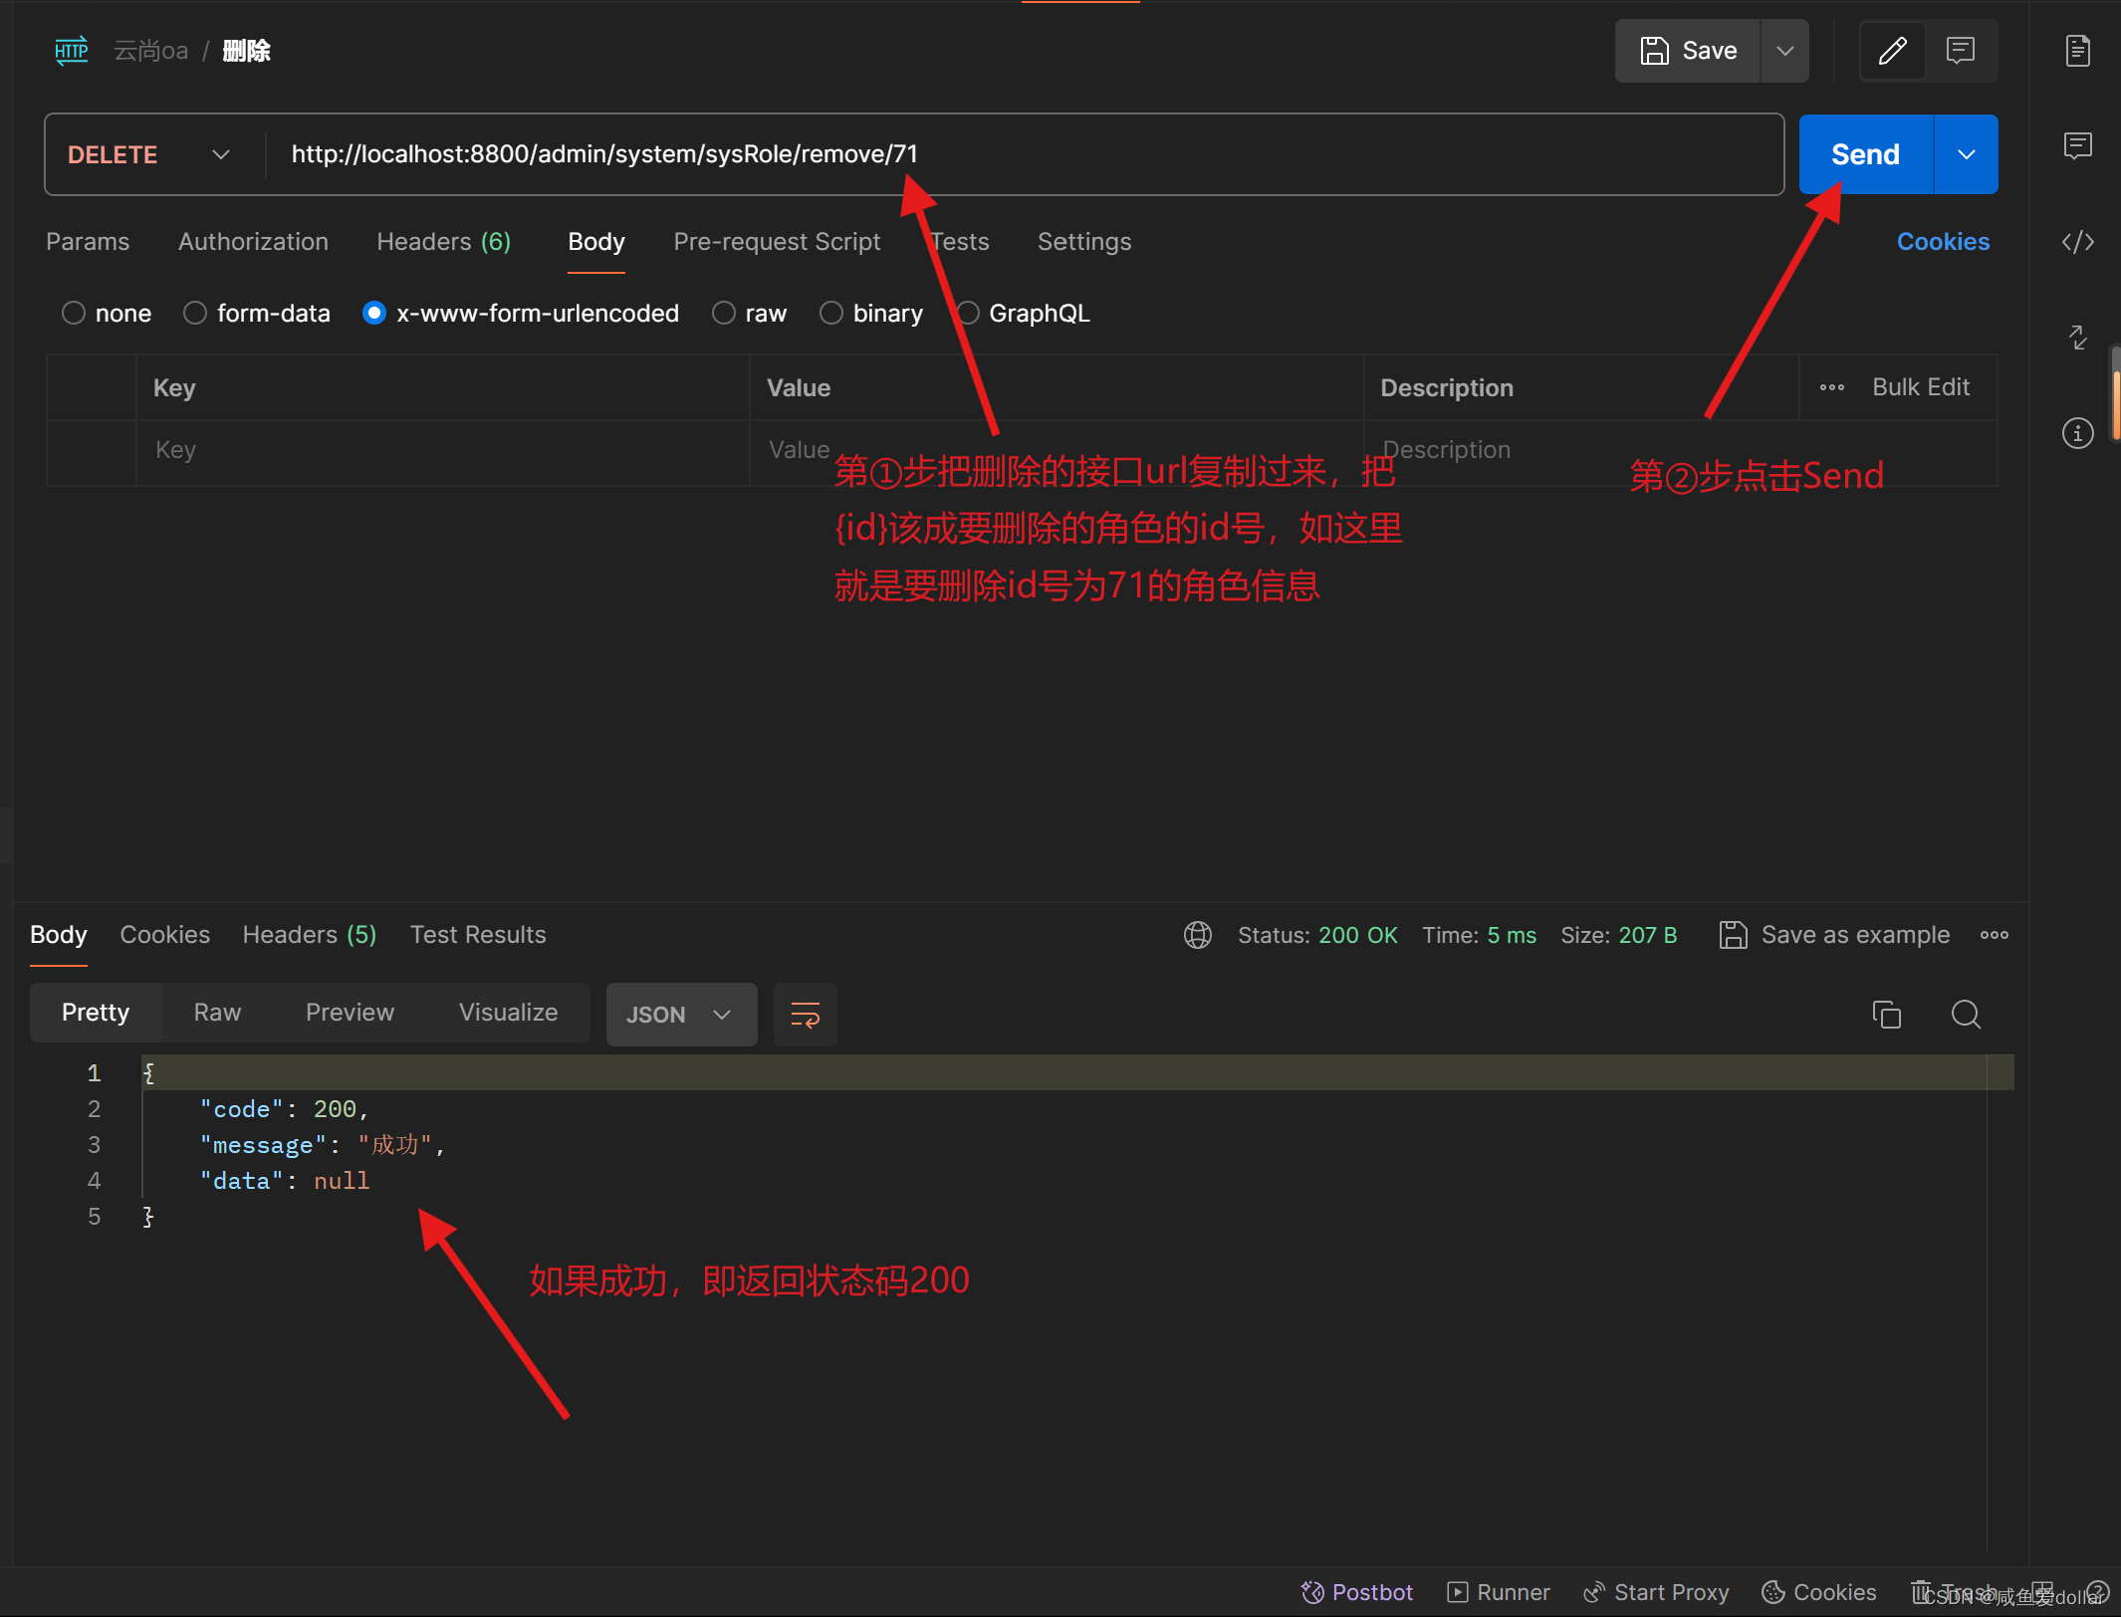Click the Key input cell
The height and width of the screenshot is (1617, 2121).
442,451
